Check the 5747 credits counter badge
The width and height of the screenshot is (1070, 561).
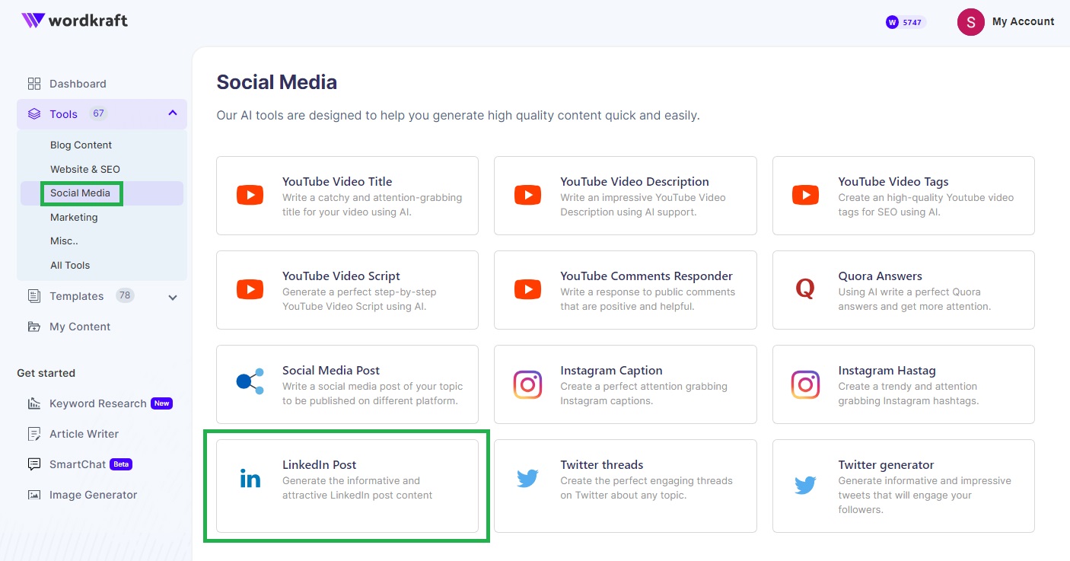(x=904, y=22)
